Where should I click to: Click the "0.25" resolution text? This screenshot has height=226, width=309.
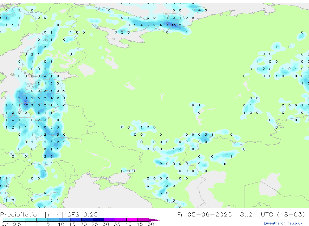(91, 214)
